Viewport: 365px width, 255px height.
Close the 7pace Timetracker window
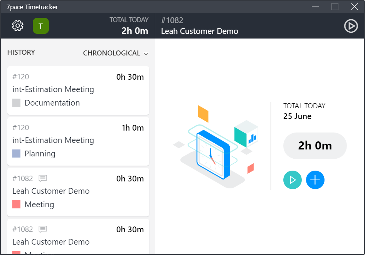pos(354,7)
